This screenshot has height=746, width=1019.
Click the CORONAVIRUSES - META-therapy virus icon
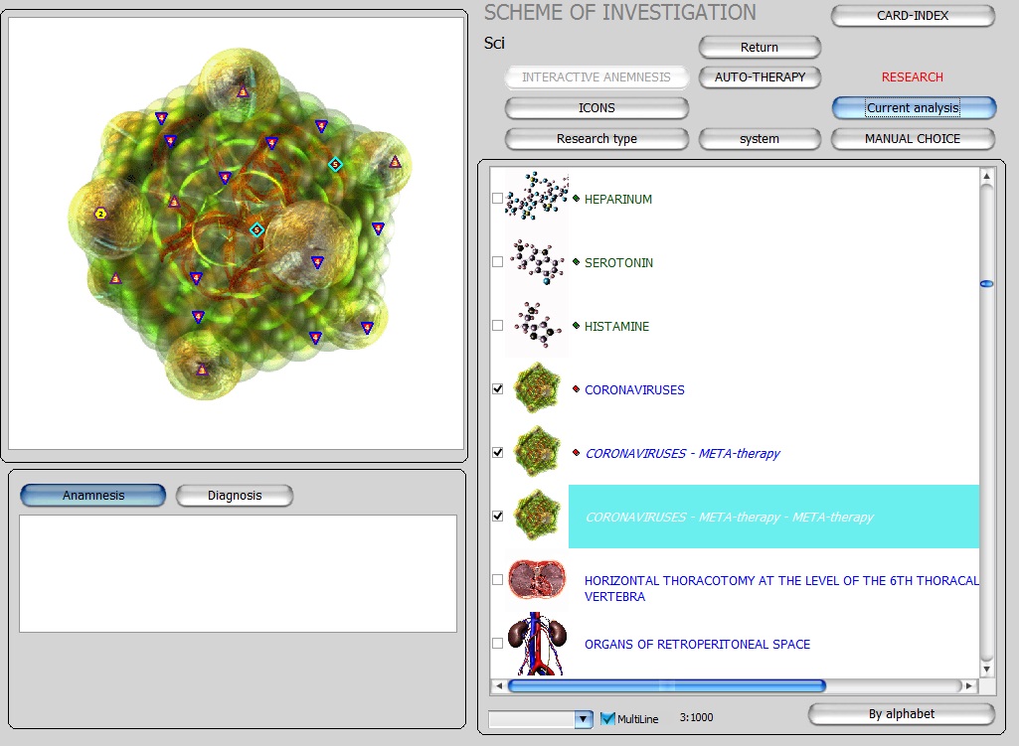point(537,453)
